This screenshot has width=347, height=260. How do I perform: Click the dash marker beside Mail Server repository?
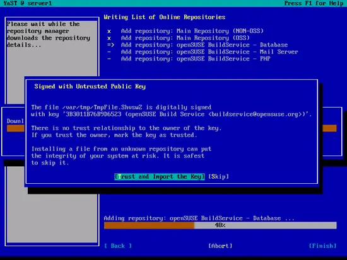(x=109, y=52)
